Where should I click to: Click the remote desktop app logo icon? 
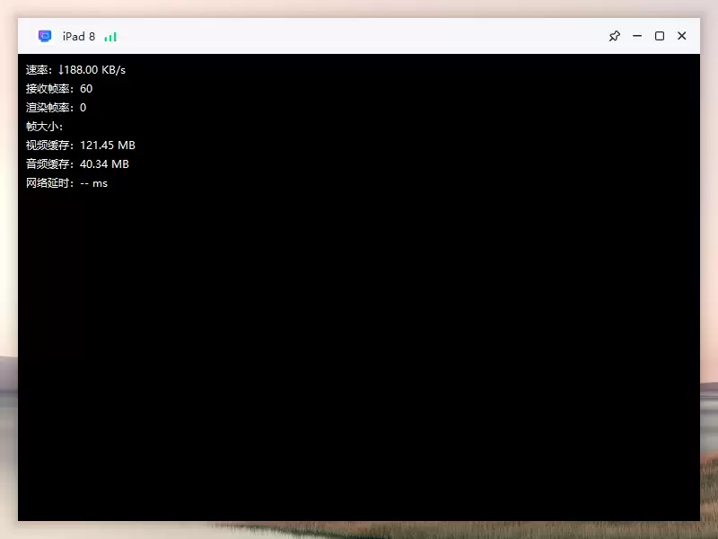pos(45,36)
